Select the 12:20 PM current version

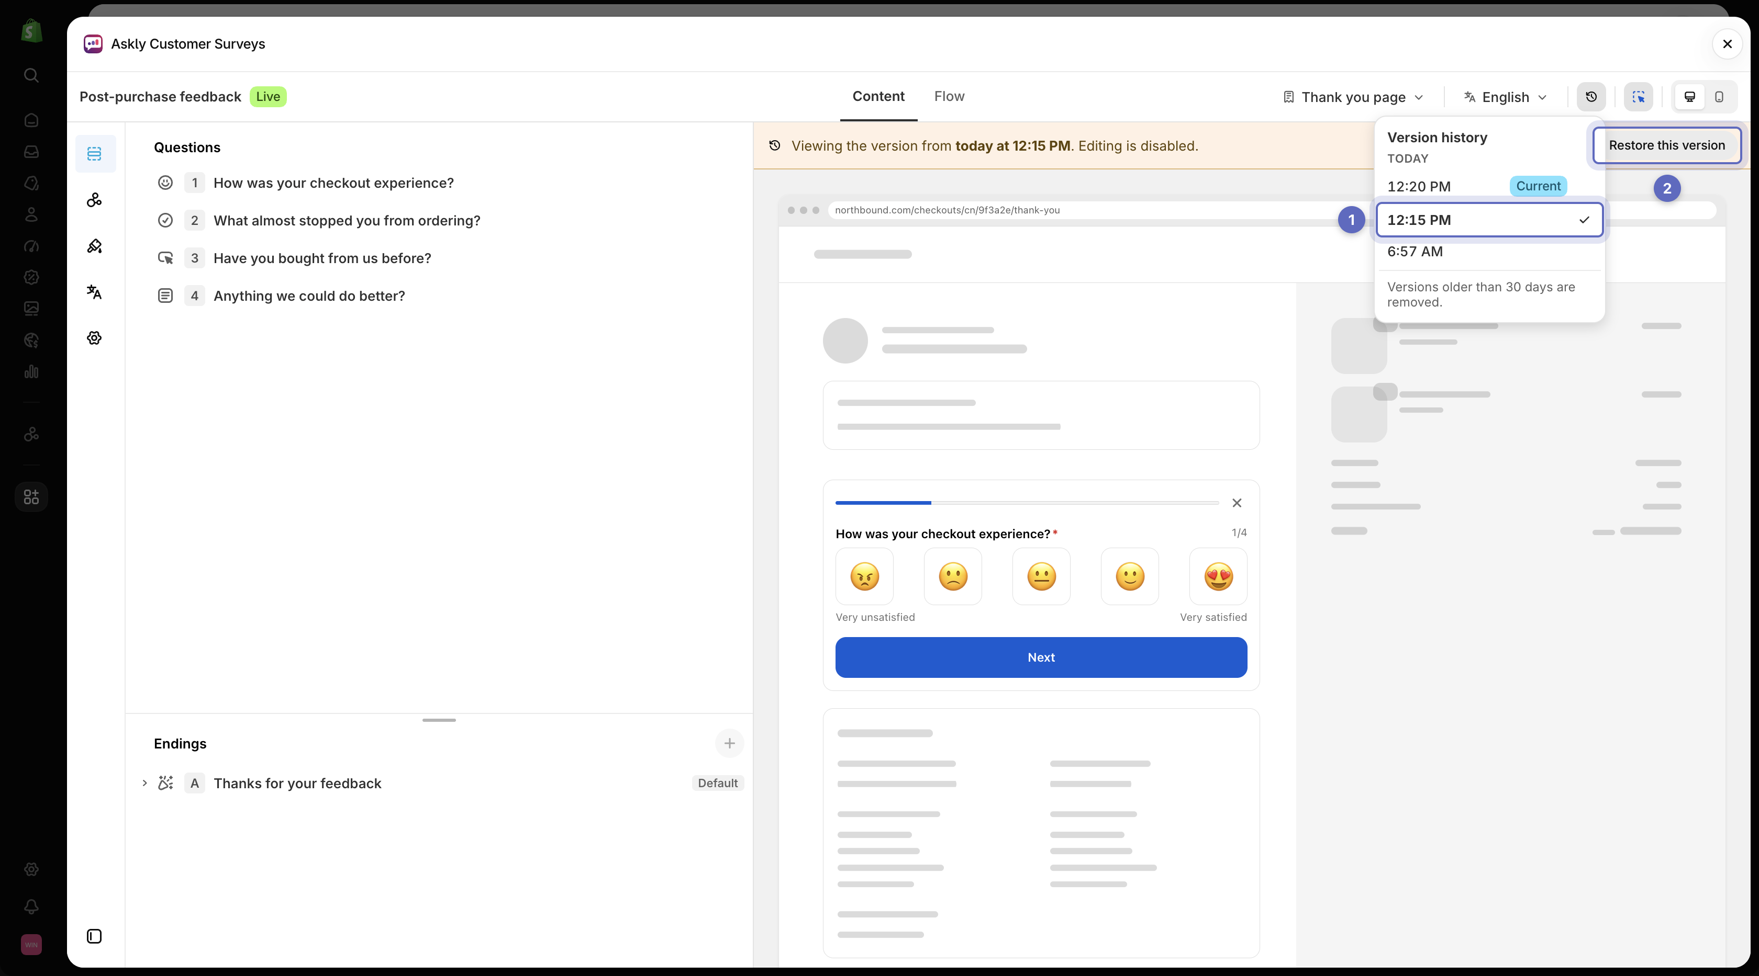(1488, 186)
